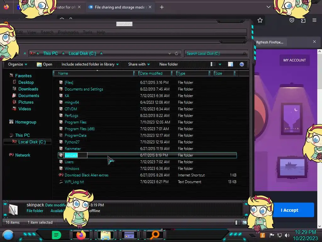Open the Firefox hamburger menu
The image size is (322, 242).
pos(314,20)
